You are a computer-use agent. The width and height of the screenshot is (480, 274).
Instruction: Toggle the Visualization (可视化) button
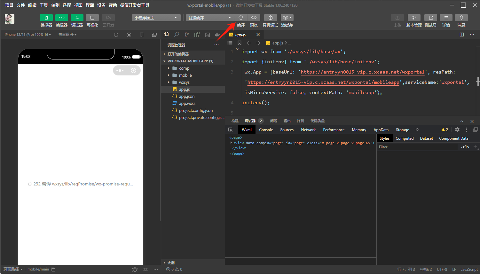coord(92,18)
